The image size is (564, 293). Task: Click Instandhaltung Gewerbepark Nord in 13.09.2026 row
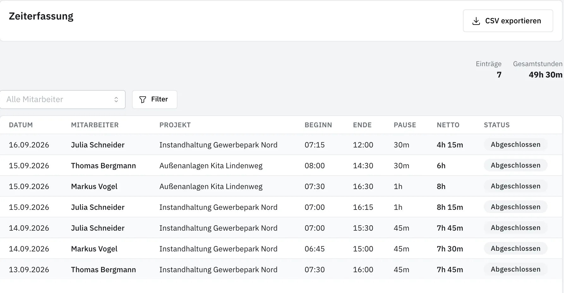218,270
